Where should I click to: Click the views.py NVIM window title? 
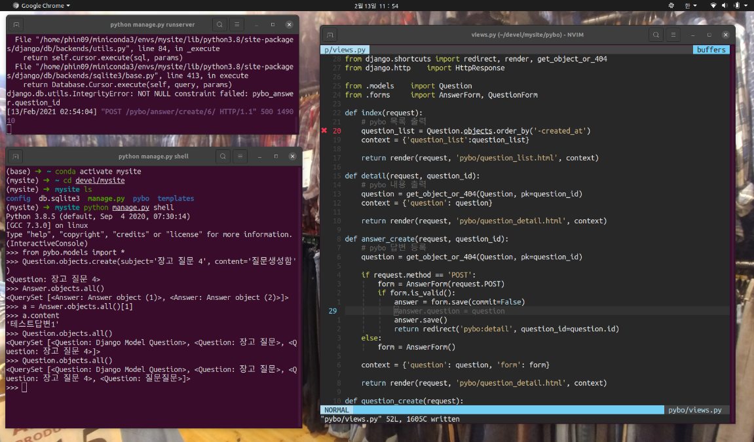(x=527, y=35)
